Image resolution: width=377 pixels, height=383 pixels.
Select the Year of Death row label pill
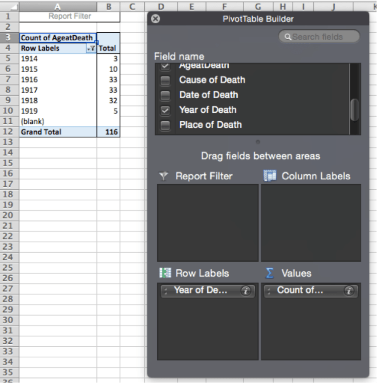coord(201,290)
